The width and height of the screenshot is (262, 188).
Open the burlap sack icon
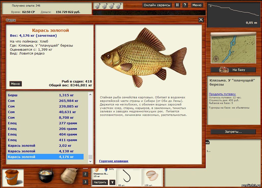69,176
